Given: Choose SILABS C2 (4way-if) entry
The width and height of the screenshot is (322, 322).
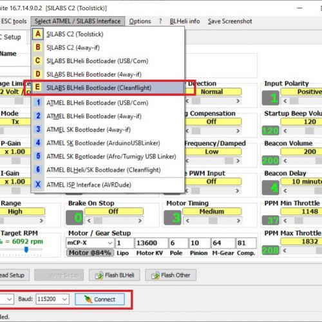Looking at the screenshot, I should point(108,48).
